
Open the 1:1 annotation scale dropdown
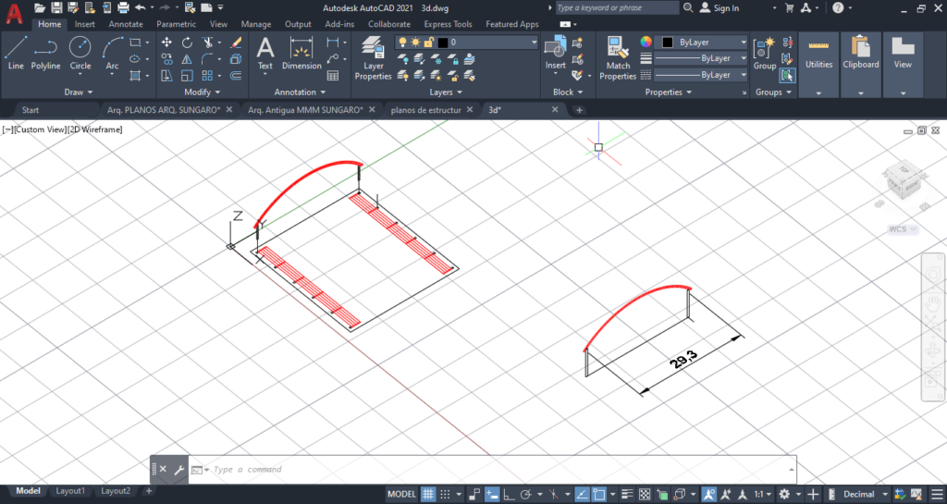click(x=763, y=494)
